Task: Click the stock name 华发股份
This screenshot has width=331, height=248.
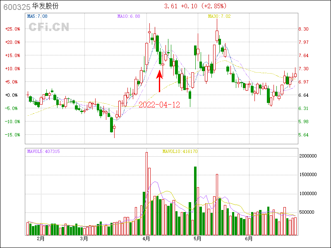Action: tap(46, 7)
